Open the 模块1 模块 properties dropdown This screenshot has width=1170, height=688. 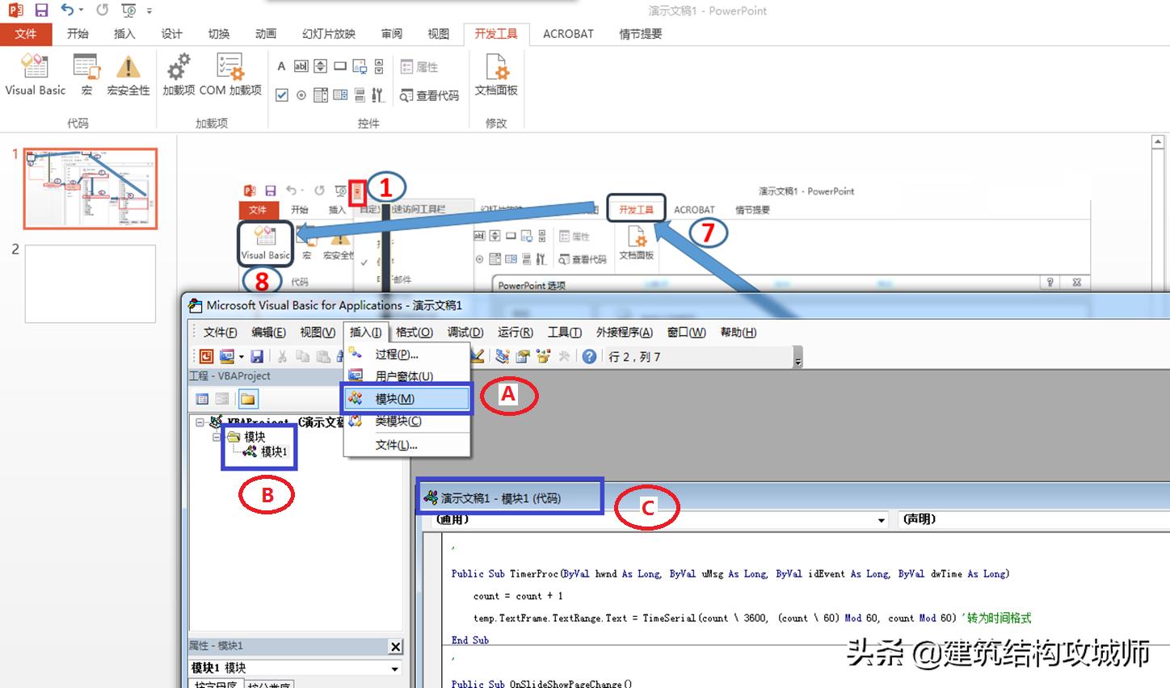click(394, 669)
